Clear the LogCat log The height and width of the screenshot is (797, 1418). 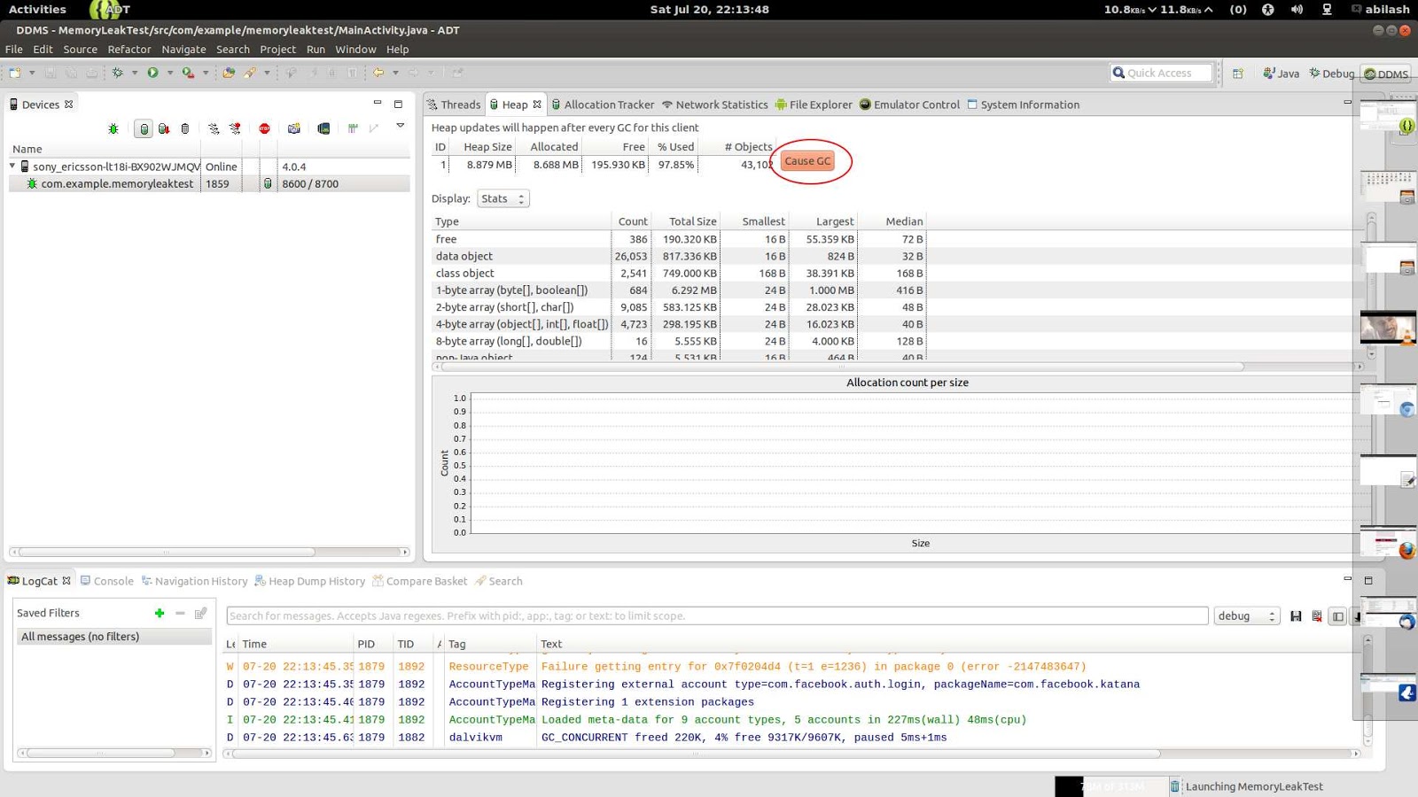coord(1316,616)
